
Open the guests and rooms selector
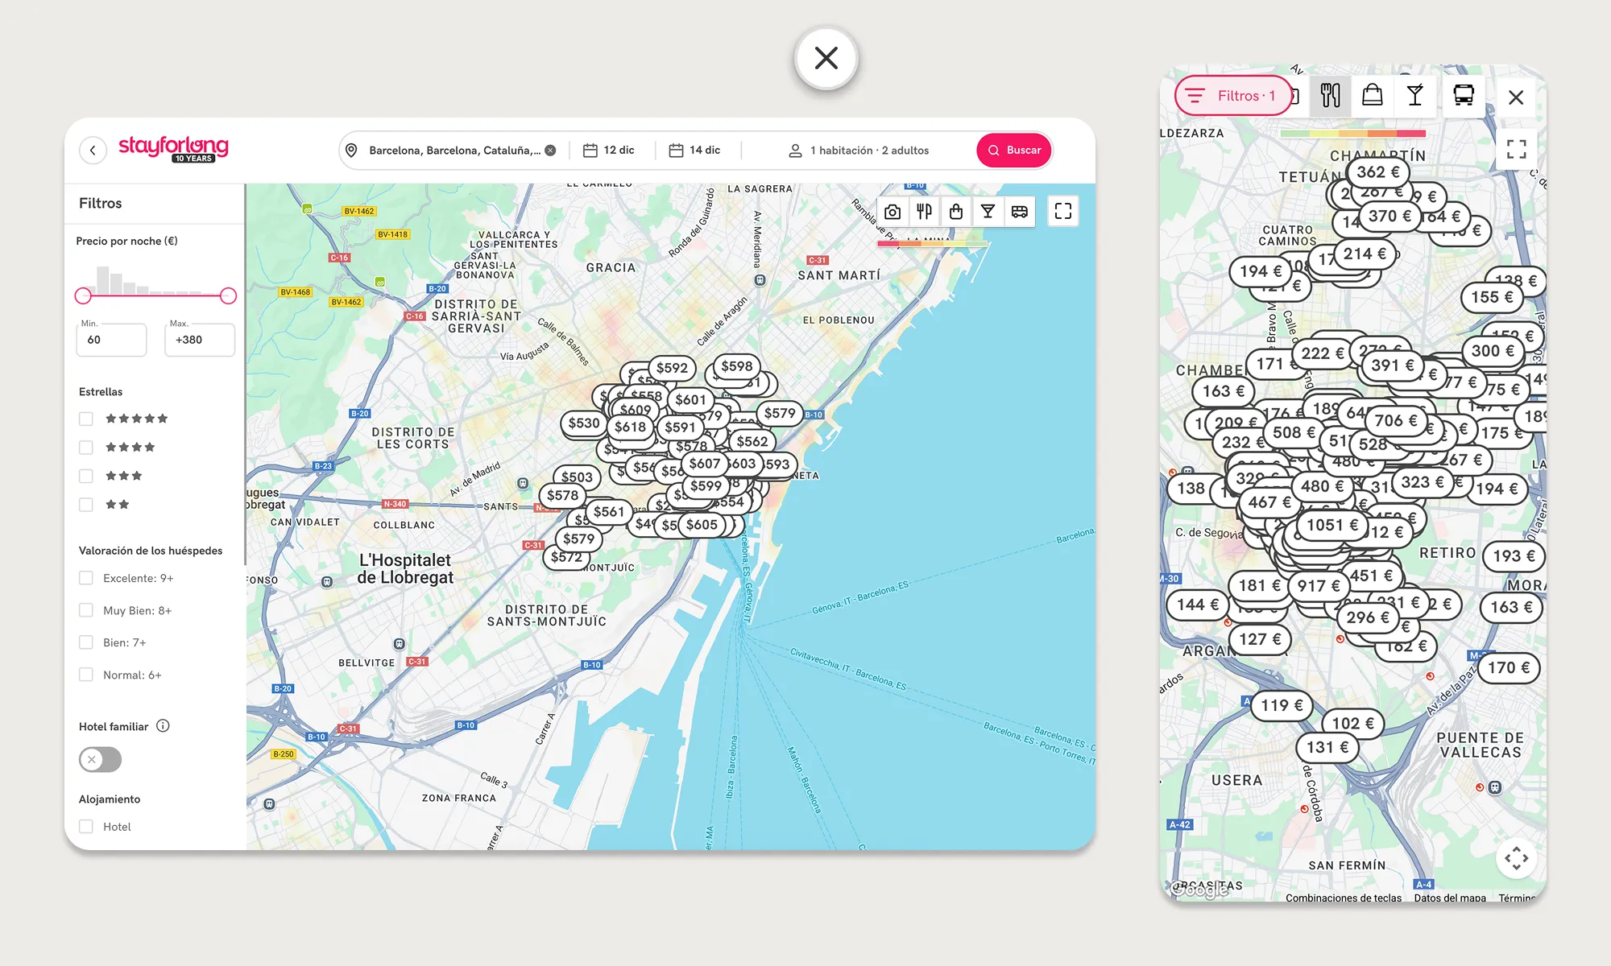859,151
